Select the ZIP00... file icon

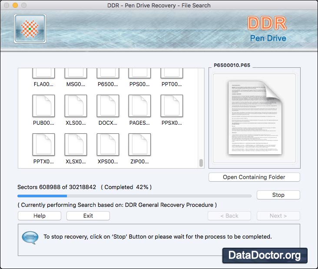coord(139,144)
